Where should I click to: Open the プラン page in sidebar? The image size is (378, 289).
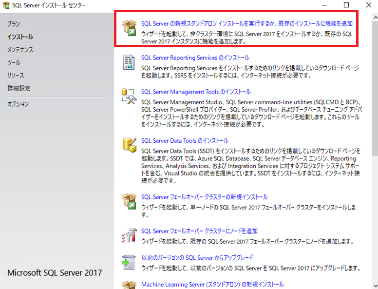14,24
